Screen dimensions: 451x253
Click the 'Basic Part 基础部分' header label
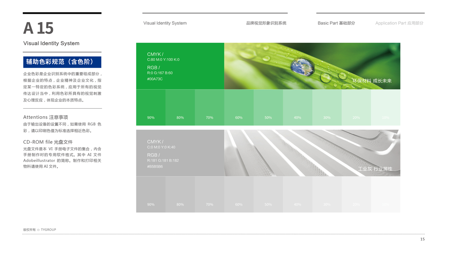[x=336, y=23]
